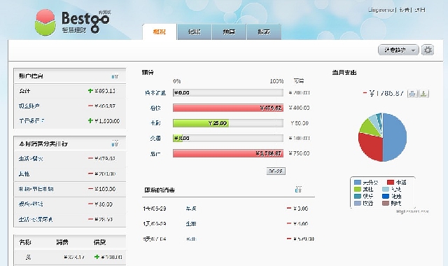Click the Lingcorner username link

point(381,10)
